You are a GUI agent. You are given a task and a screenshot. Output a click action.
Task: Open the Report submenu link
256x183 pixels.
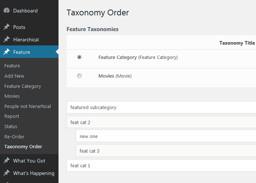coord(12,116)
